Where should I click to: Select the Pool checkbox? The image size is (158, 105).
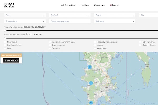[x=5, y=48]
